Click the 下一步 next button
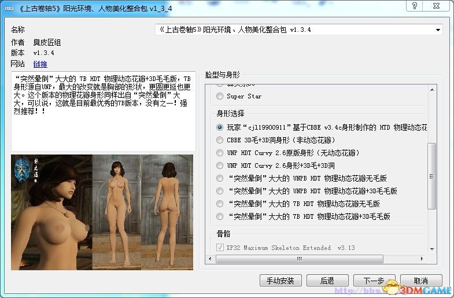 (x=374, y=280)
